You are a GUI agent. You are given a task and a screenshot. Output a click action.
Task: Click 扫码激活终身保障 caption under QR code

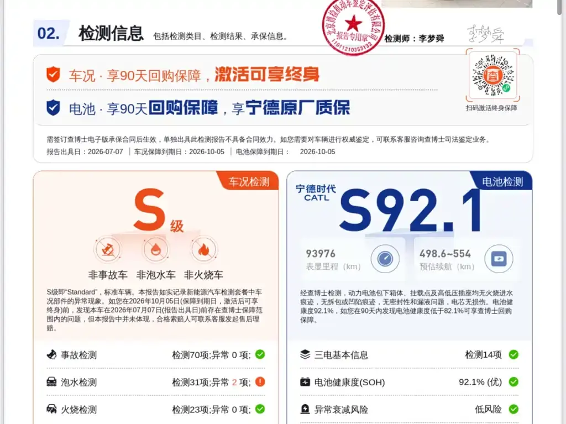(491, 108)
